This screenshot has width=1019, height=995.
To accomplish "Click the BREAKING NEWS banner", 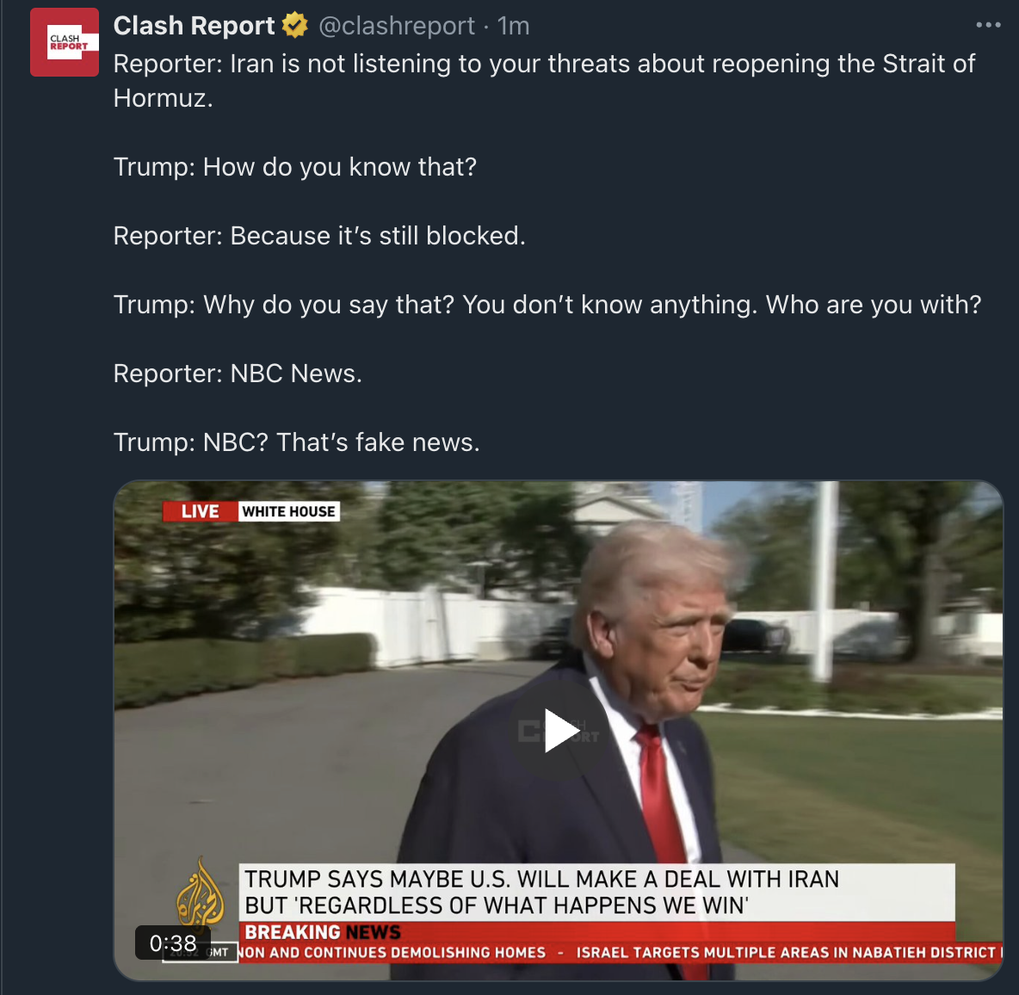I will [323, 932].
